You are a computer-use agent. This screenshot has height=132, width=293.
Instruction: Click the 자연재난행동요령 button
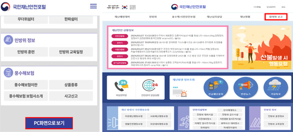tap(134, 116)
